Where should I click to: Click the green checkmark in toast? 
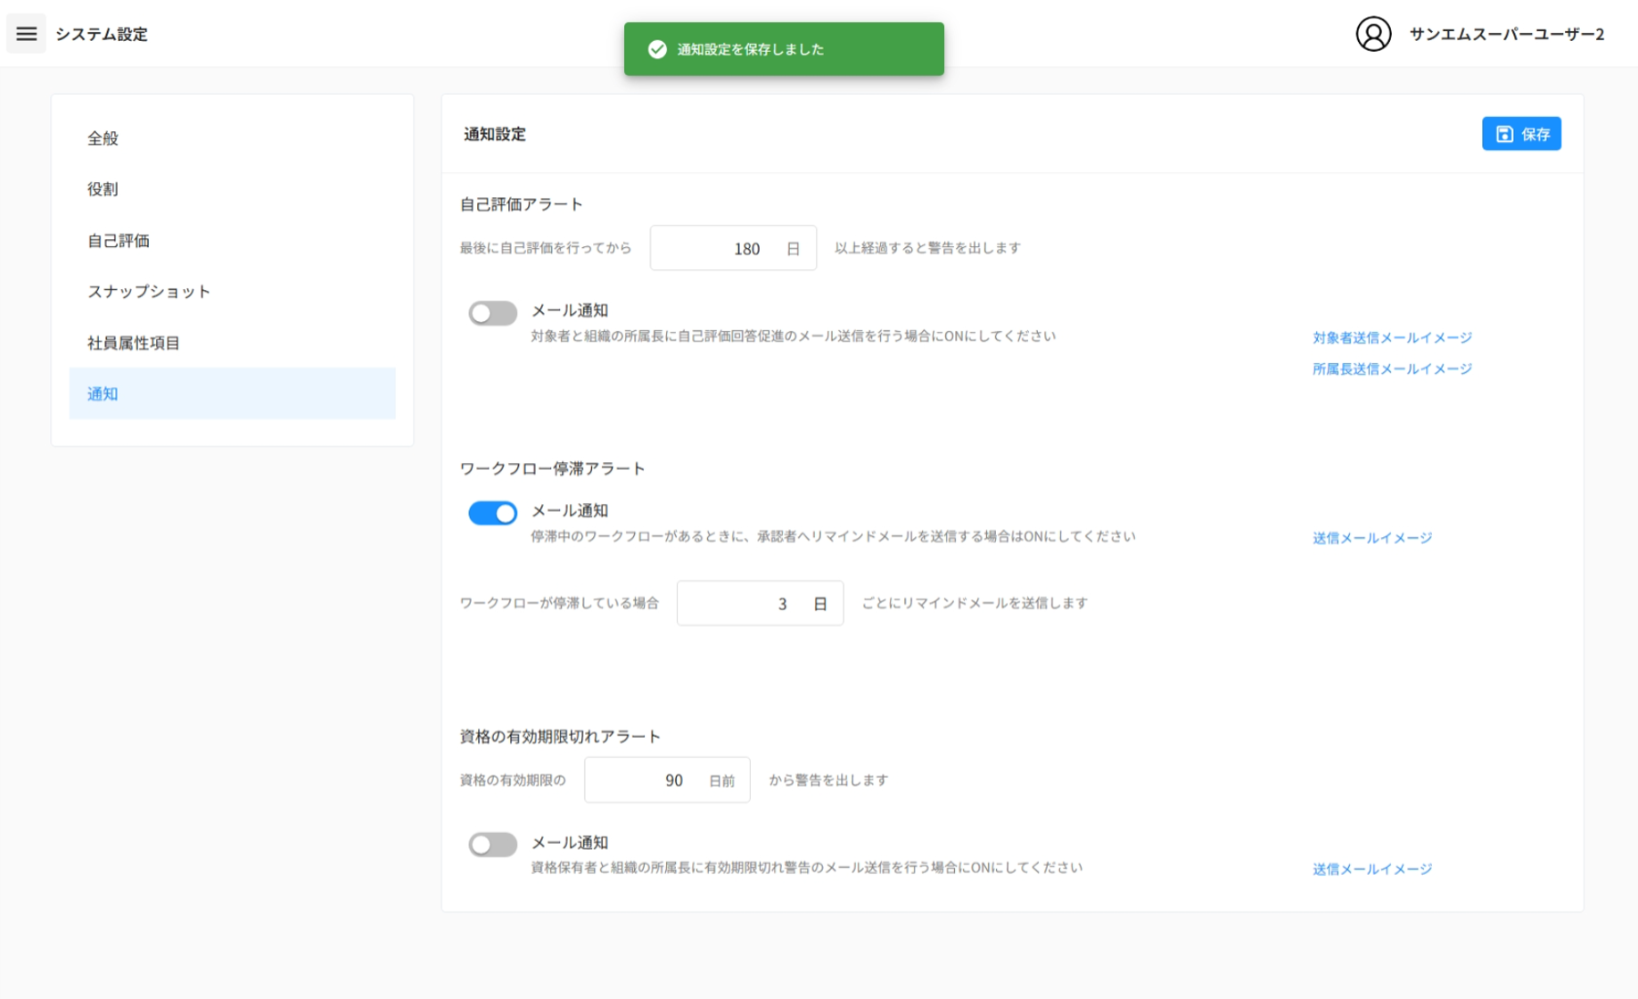(657, 49)
